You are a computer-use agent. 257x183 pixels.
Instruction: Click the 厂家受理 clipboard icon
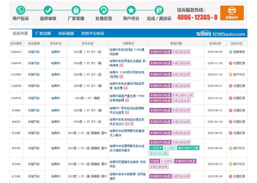coord(76,10)
